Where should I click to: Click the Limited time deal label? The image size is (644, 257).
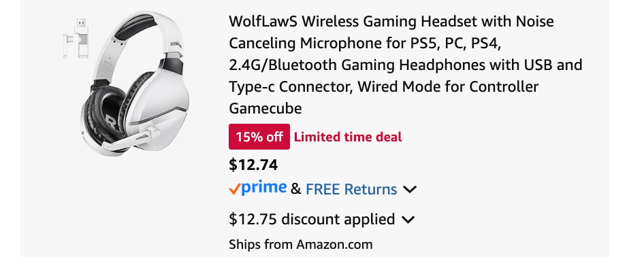[x=348, y=137]
